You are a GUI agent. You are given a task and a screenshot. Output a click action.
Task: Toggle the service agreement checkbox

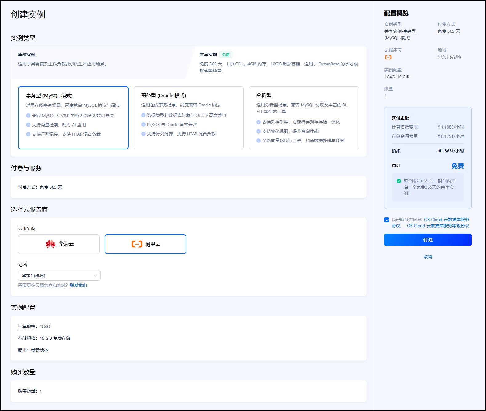[x=387, y=220]
